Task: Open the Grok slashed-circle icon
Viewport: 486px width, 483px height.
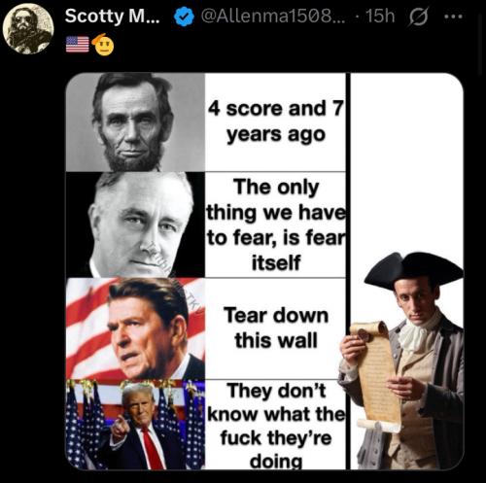Action: 418,17
